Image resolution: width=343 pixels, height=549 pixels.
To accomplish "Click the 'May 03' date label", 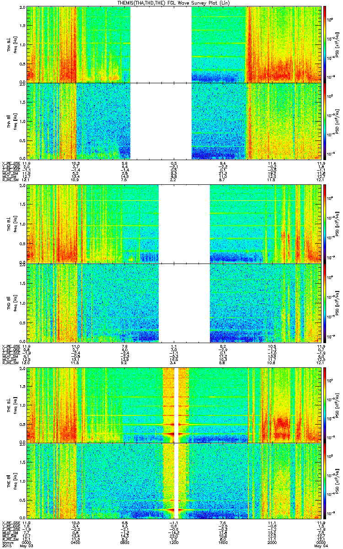I will (27, 546).
